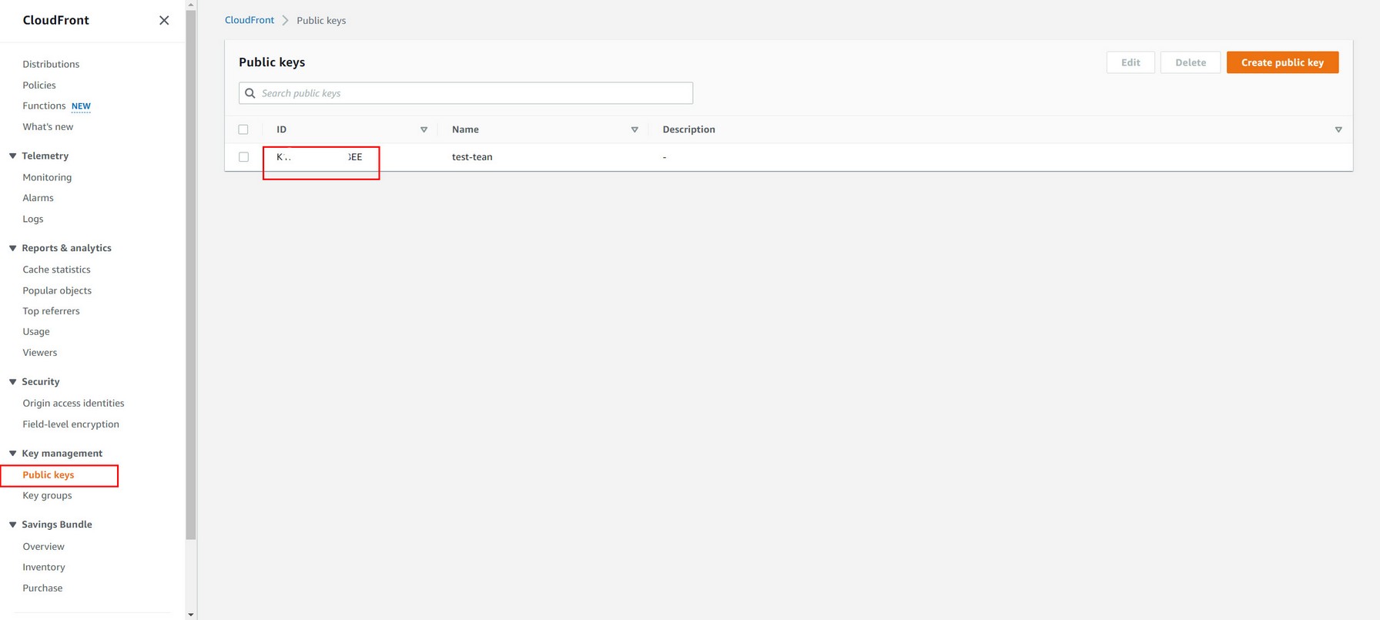Click the sidebar vertical scrollbar
Screen dimensions: 1380x620
pyautogui.click(x=191, y=273)
